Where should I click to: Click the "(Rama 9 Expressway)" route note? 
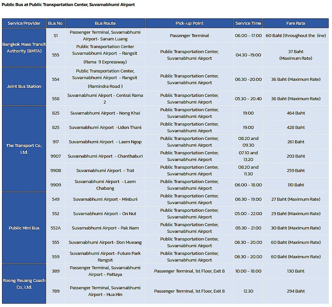(105, 62)
